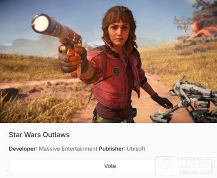
Task: Click the Massive Entertainment developer name
Action: coord(68,149)
